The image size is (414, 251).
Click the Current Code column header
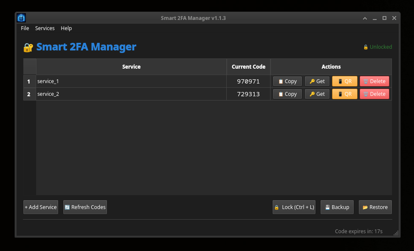pyautogui.click(x=248, y=67)
